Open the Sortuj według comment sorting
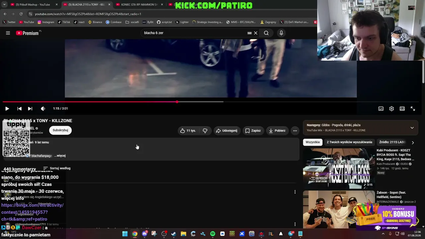Image resolution: width=425 pixels, height=239 pixels. 57,168
